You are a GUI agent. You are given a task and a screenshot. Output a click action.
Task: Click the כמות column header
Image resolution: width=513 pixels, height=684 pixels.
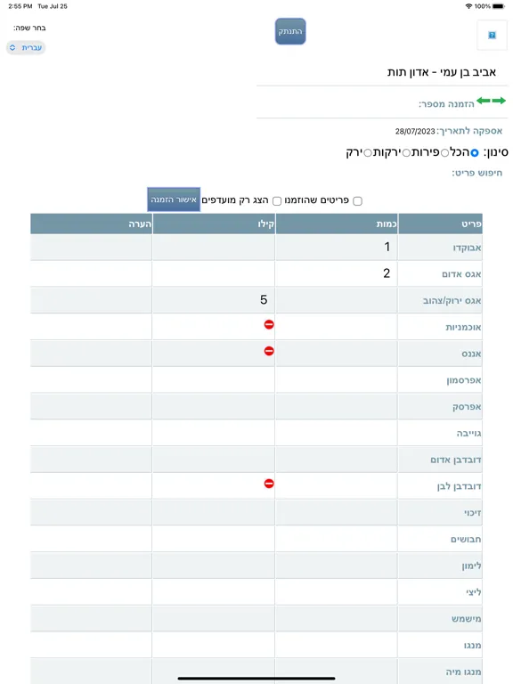tap(337, 224)
